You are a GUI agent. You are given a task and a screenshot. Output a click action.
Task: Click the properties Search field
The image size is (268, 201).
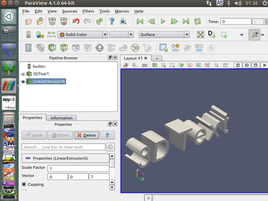[63, 147]
